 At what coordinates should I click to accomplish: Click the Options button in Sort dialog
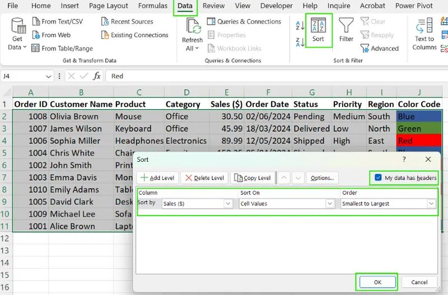point(322,178)
